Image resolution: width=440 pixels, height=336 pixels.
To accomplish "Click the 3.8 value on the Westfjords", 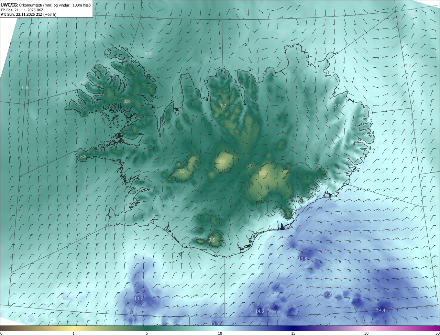I will 126,101.
